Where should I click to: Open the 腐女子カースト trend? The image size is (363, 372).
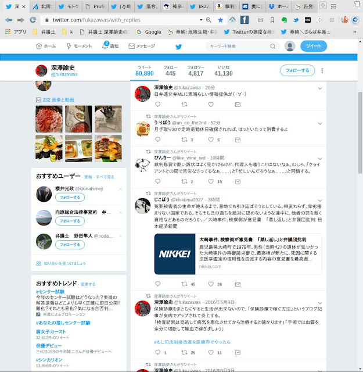pyautogui.click(x=51, y=331)
